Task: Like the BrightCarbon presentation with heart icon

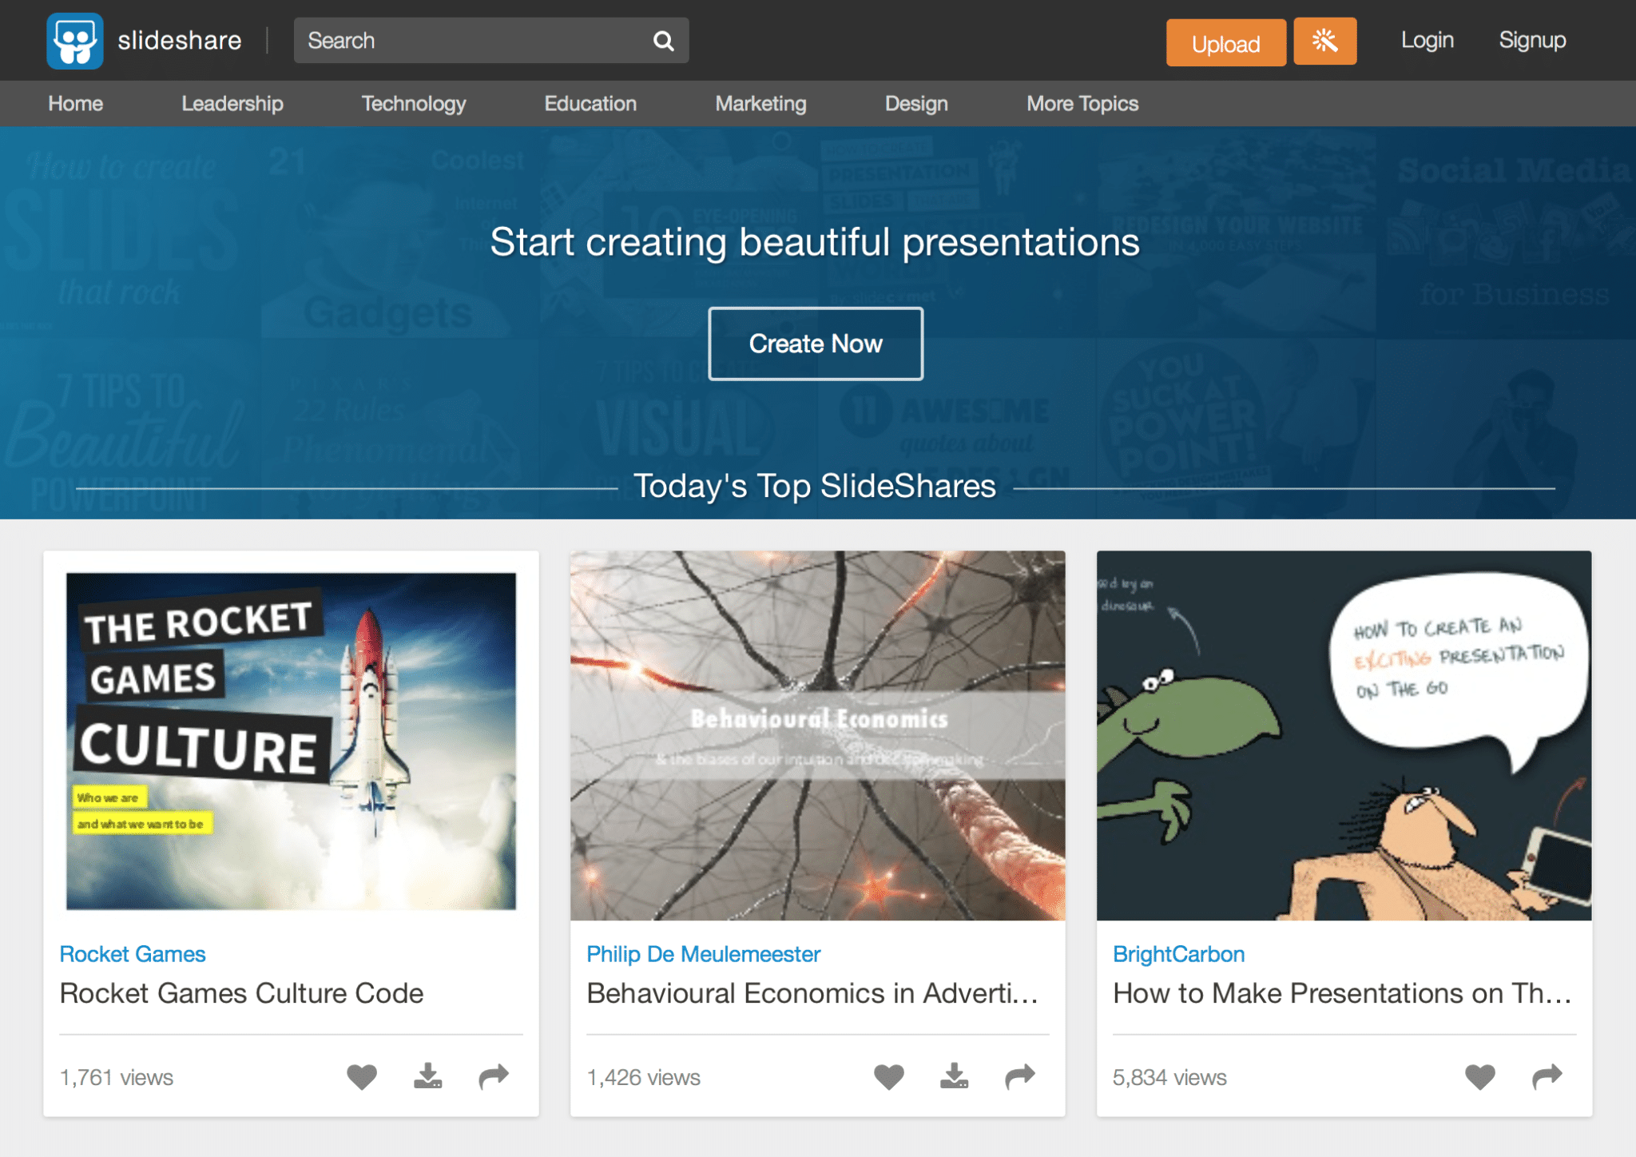Action: (x=1480, y=1076)
